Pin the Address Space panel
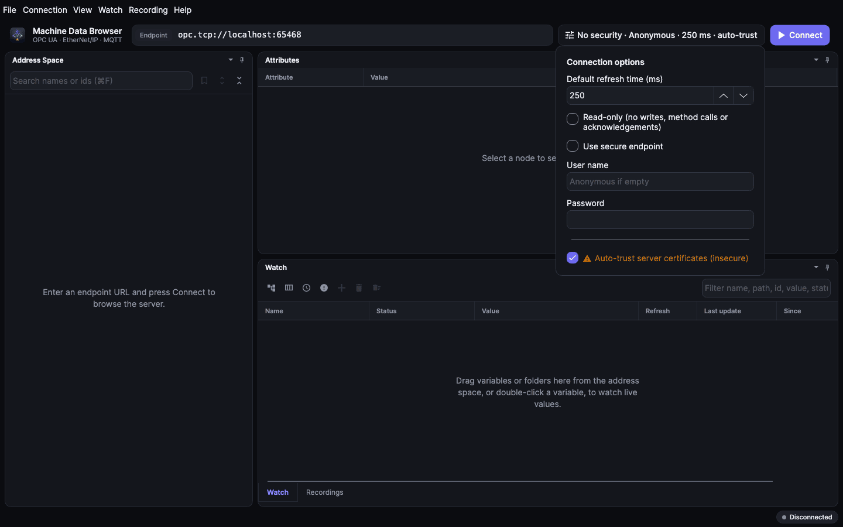This screenshot has width=843, height=527. coord(242,60)
